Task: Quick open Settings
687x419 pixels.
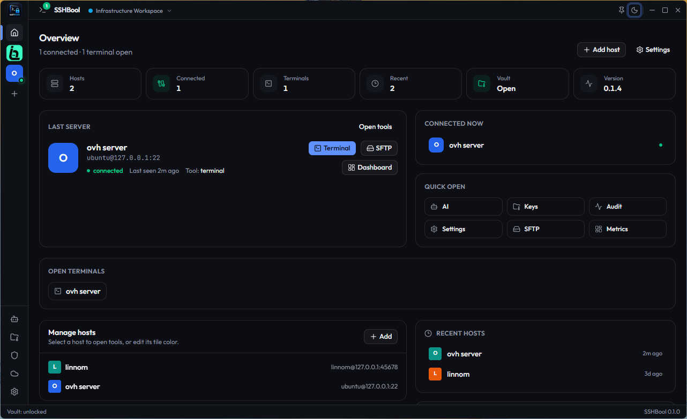Action: (x=464, y=229)
